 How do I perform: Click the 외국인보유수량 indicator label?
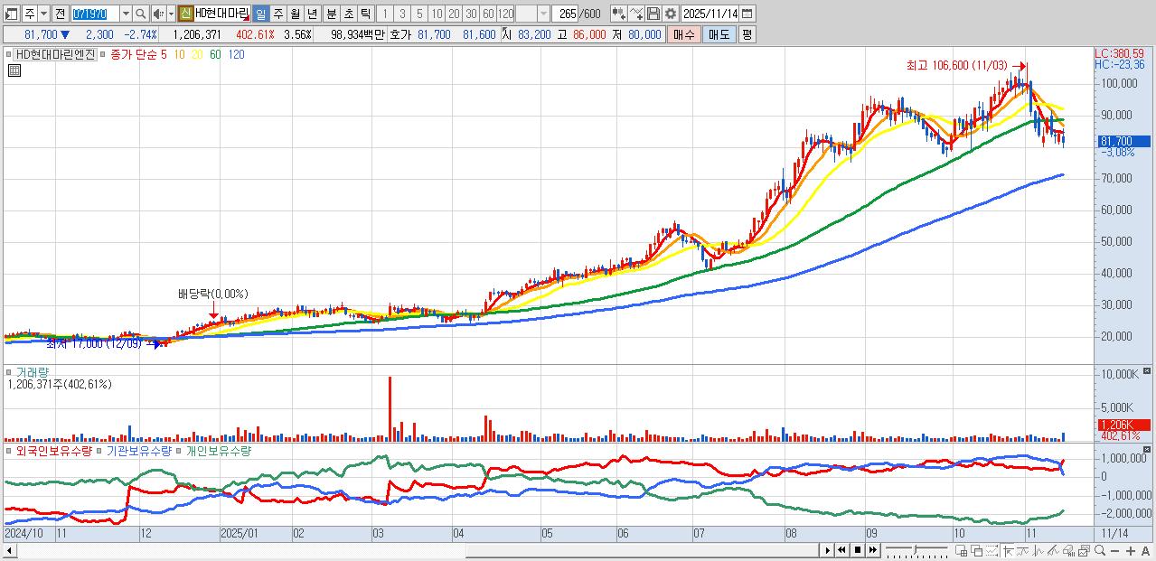pyautogui.click(x=54, y=450)
